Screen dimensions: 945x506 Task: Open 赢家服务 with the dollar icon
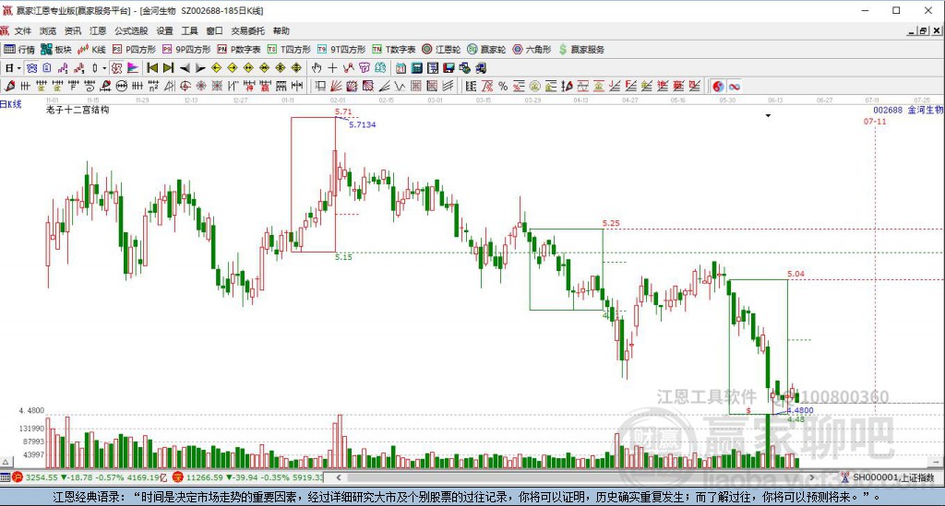581,50
